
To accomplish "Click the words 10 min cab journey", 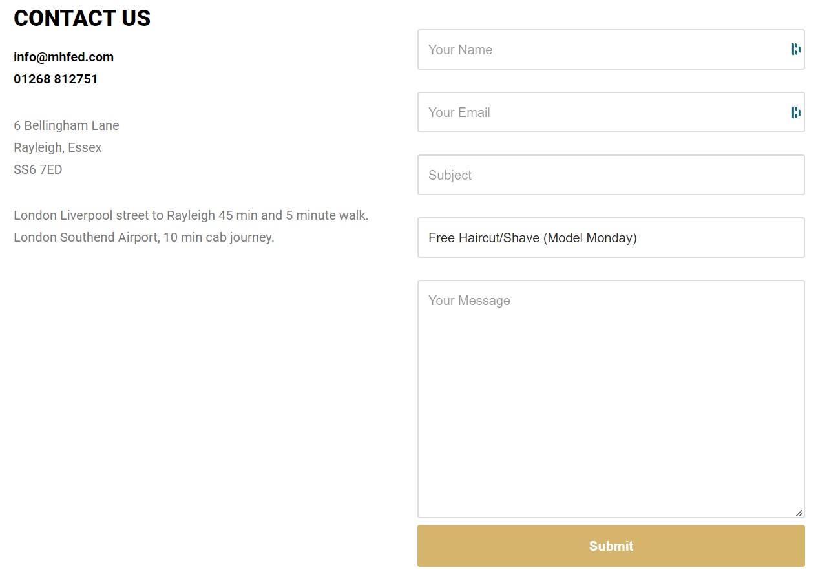I will (219, 237).
